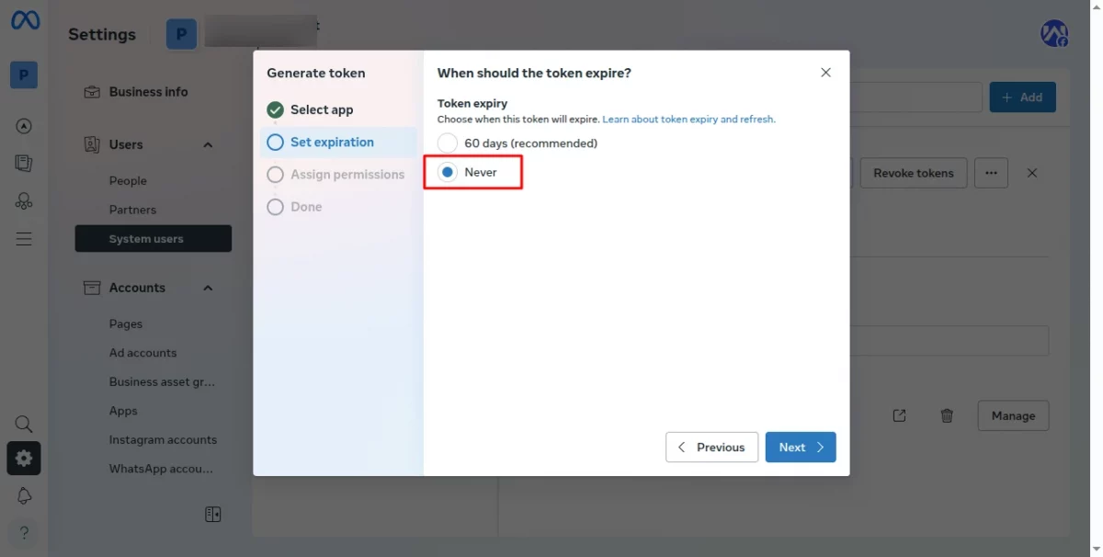Select the settings gear in the sidebar

click(24, 458)
